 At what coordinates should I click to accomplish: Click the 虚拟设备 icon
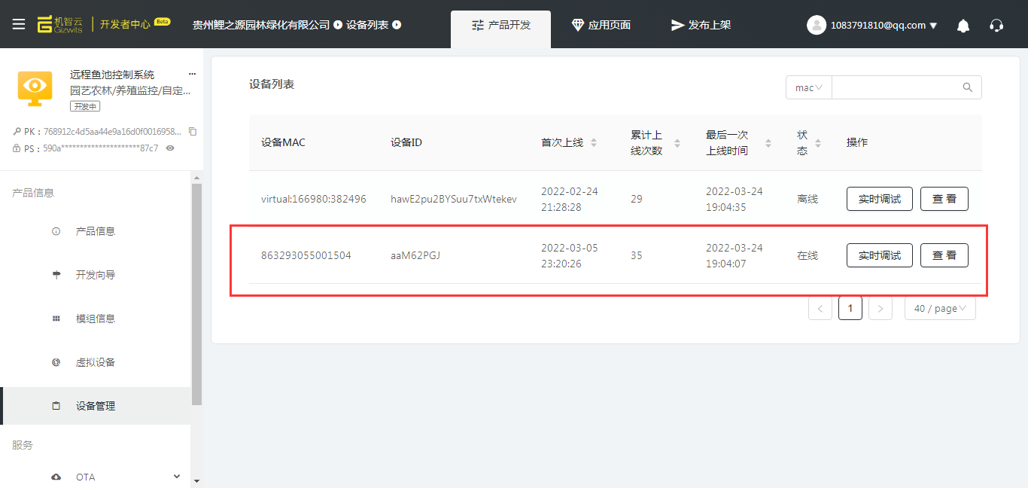(x=56, y=362)
